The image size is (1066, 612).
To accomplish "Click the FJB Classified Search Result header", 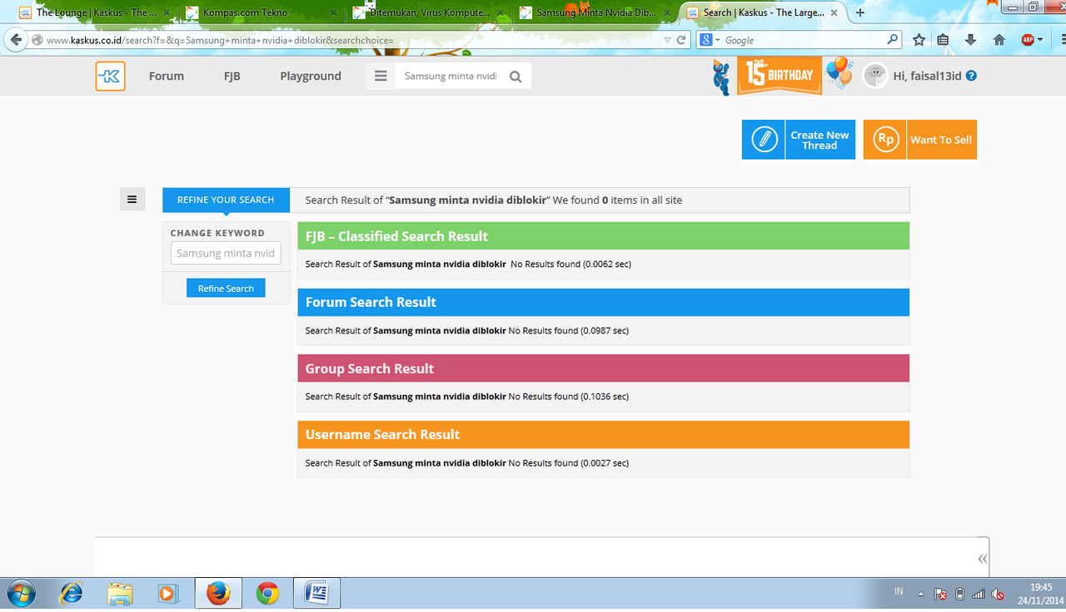I will [603, 236].
